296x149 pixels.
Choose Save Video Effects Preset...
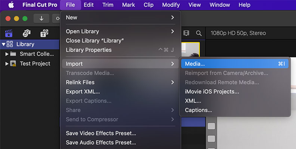[x=120, y=133]
